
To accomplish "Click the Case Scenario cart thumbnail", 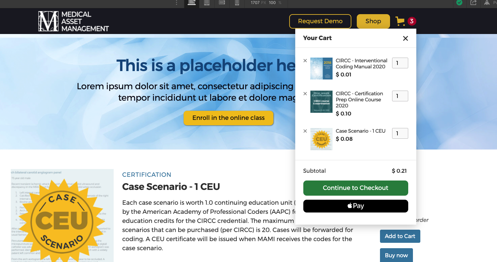I will tap(321, 139).
